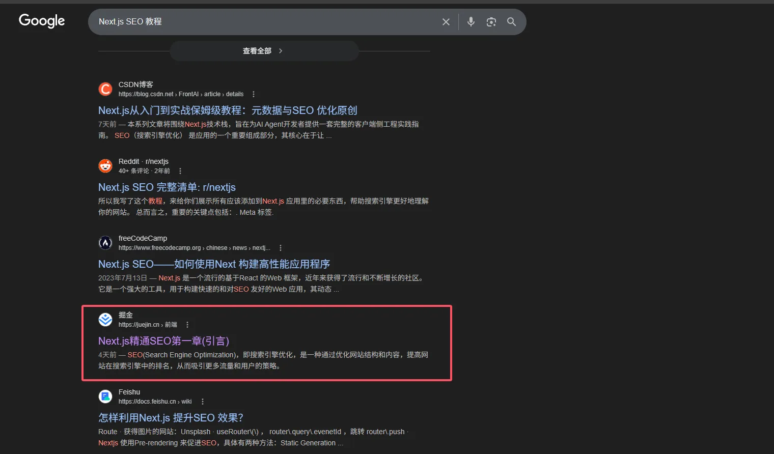Click the Feishu site name
Viewport: 774px width, 454px height.
point(129,392)
